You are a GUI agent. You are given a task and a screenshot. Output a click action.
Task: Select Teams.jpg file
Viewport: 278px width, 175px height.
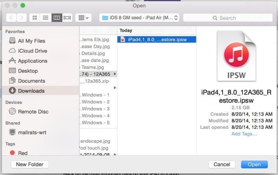click(98, 67)
